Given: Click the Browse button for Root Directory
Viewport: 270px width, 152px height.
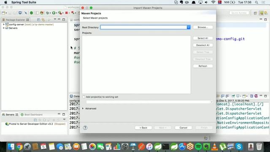Looking at the screenshot, I should point(203,27).
